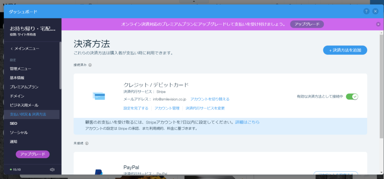
Task: Open ビジネス用メール settings
Action: pyautogui.click(x=24, y=105)
